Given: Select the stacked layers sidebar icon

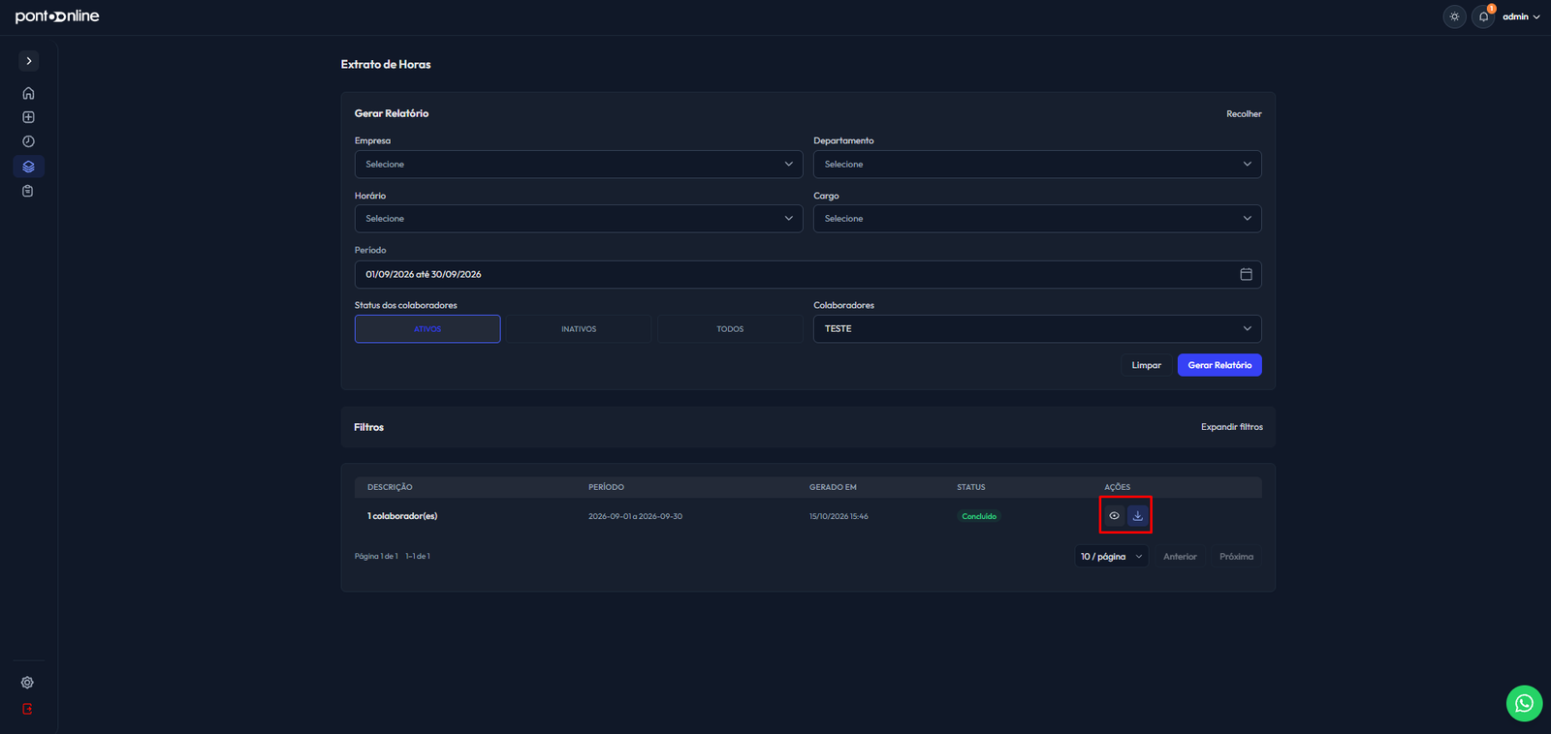Looking at the screenshot, I should (x=28, y=167).
